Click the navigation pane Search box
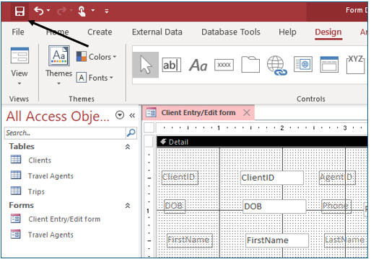 pyautogui.click(x=65, y=133)
